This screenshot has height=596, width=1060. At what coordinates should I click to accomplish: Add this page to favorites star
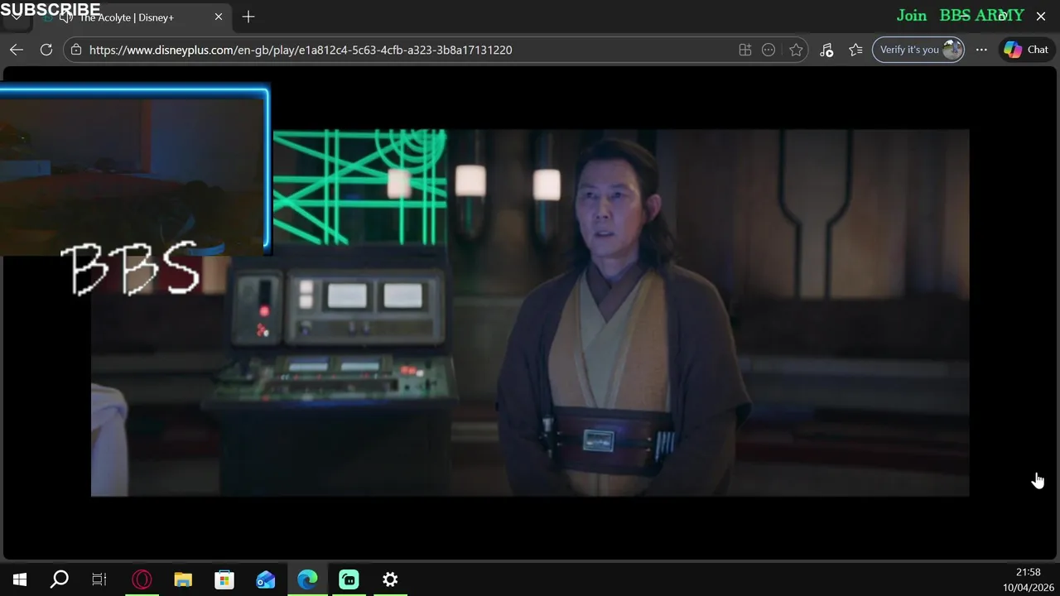(x=796, y=50)
